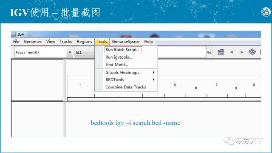Open the GenomeSpace menu
Viewport: 272px width, 153px height.
point(126,42)
